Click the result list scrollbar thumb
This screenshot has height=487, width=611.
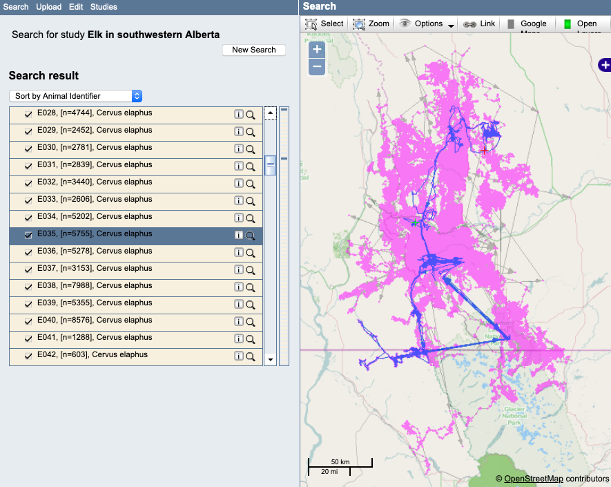[271, 165]
